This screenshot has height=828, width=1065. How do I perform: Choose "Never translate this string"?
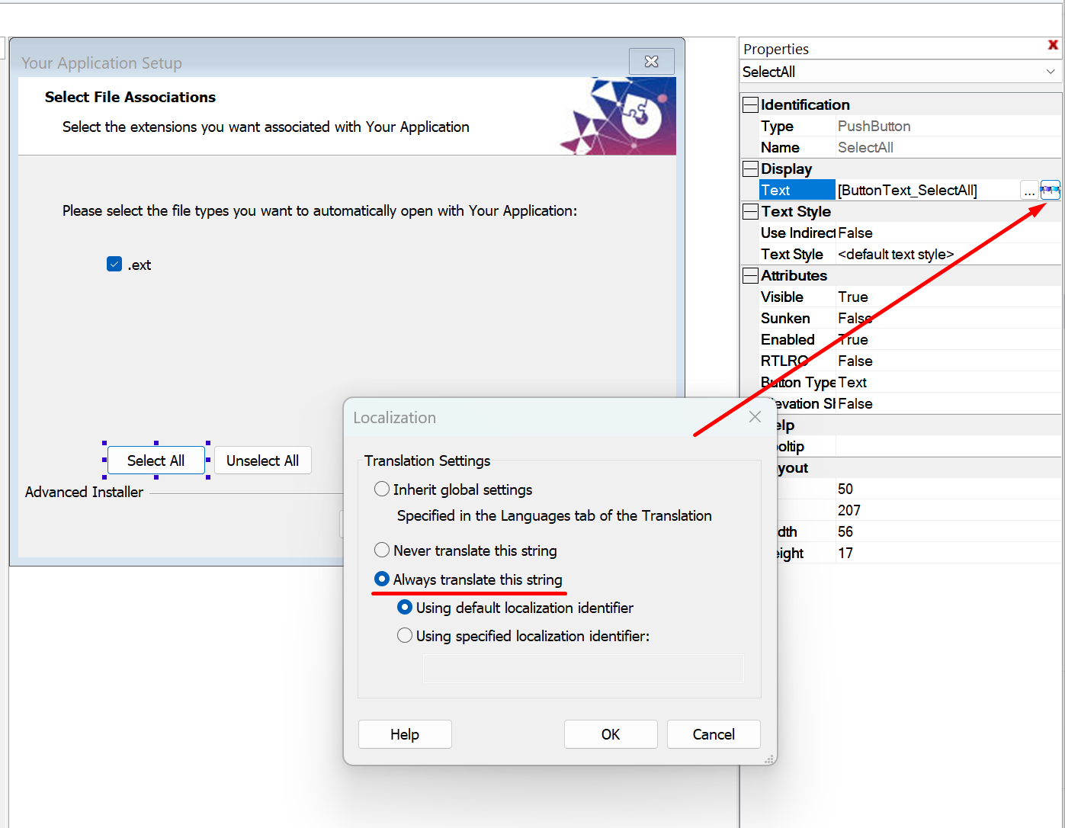(382, 550)
